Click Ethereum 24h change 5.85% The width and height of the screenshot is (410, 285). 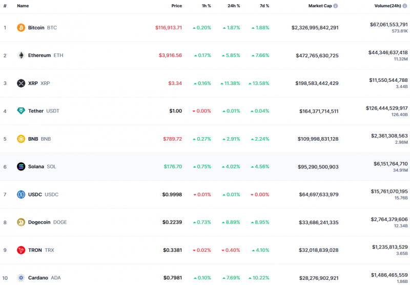[231, 55]
